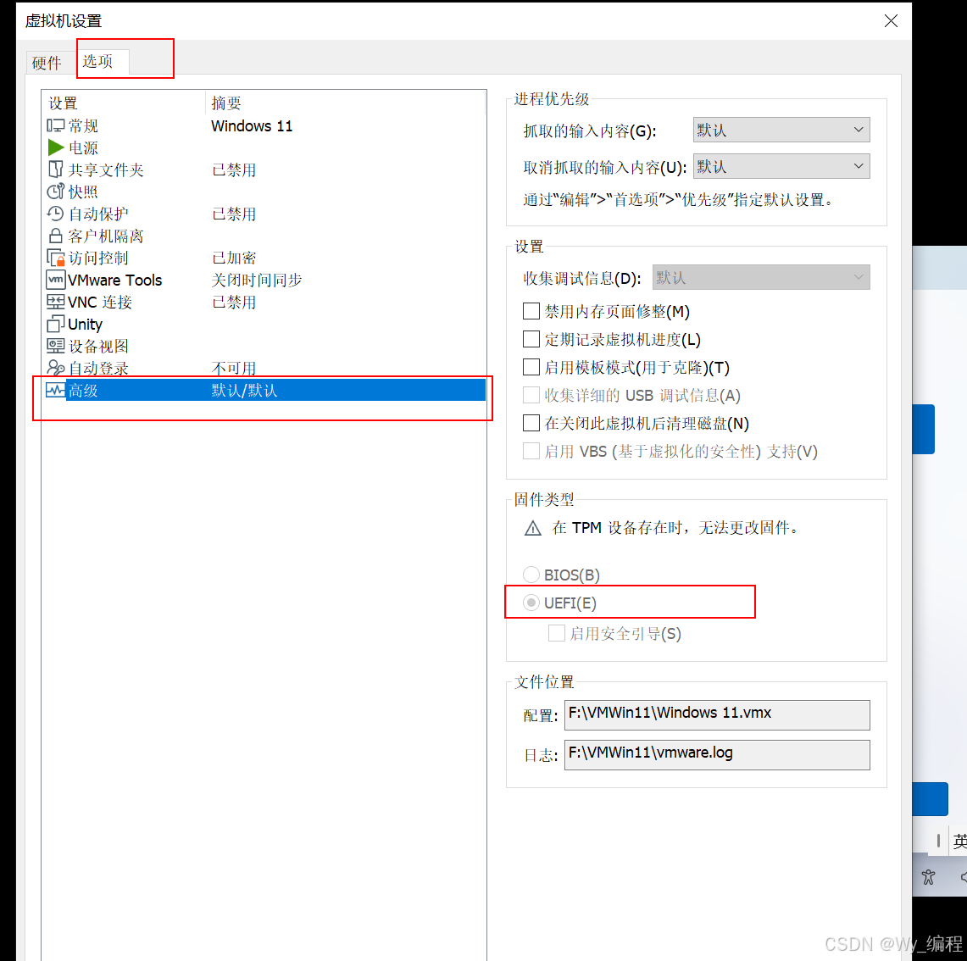967x961 pixels.
Task: Click the green 电源 play icon
Action: coord(55,147)
